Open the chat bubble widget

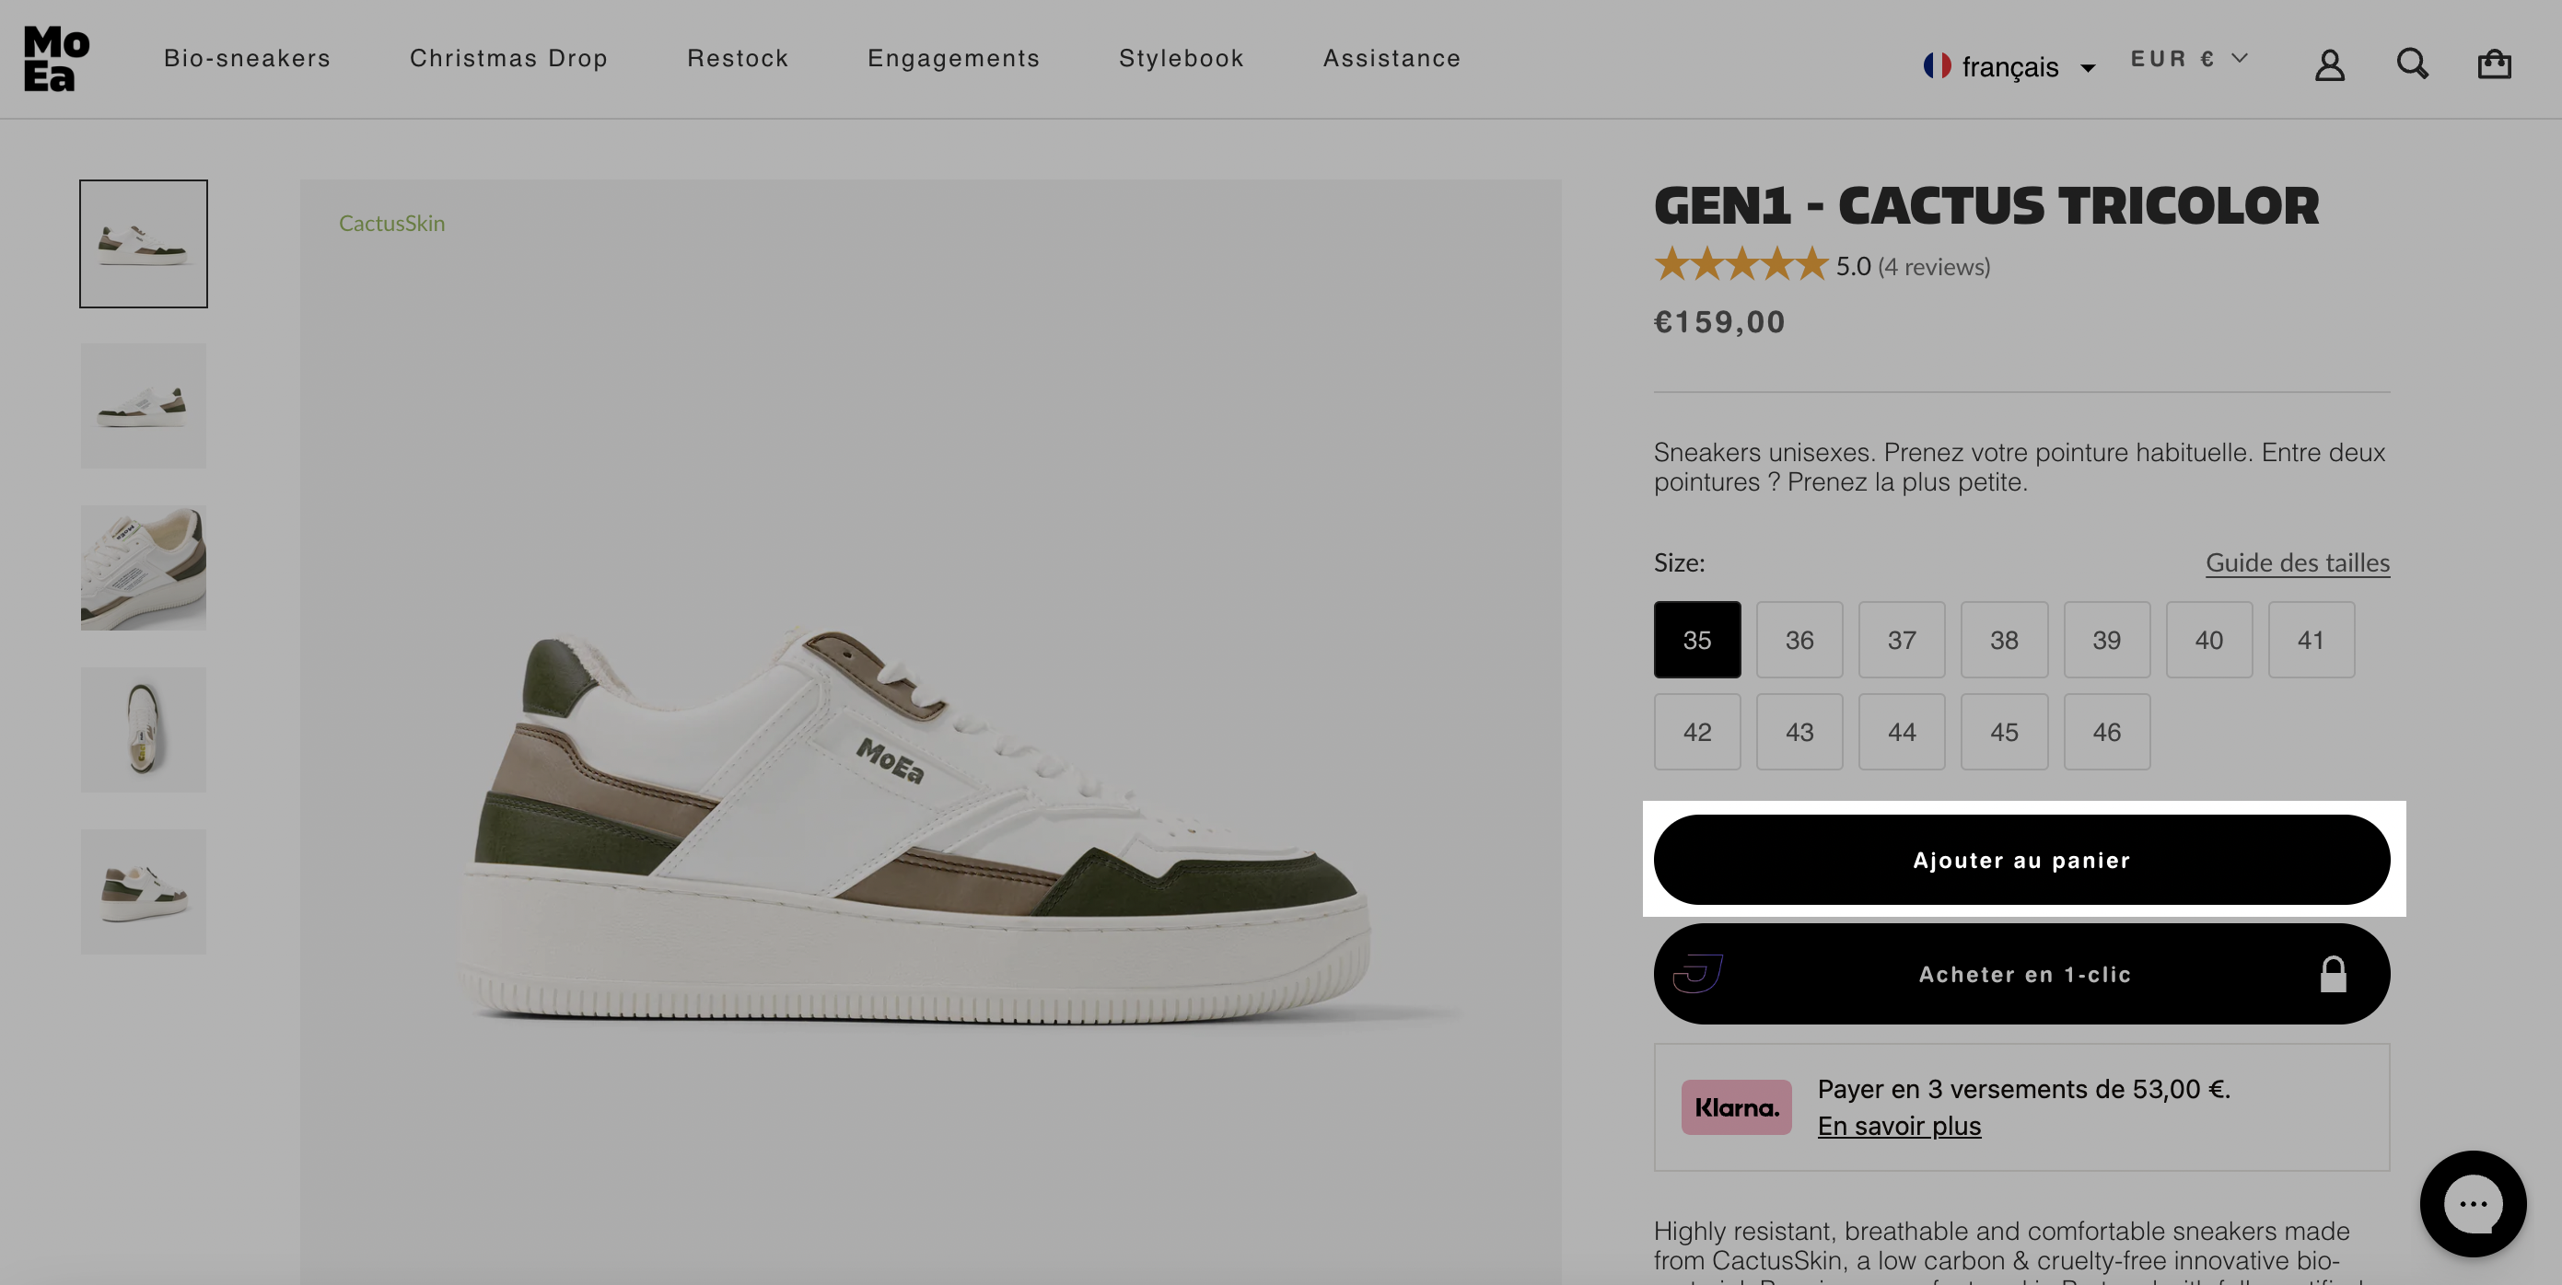2473,1202
